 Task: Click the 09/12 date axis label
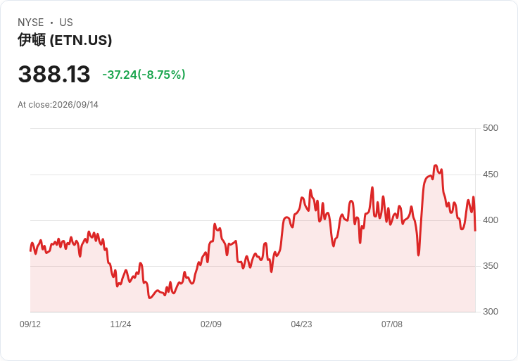coord(30,324)
